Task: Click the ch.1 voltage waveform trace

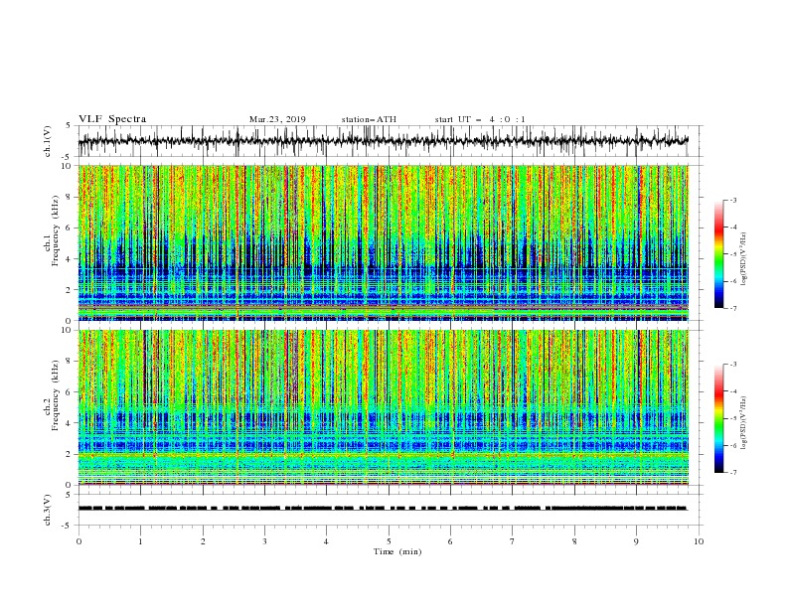Action: tap(384, 141)
